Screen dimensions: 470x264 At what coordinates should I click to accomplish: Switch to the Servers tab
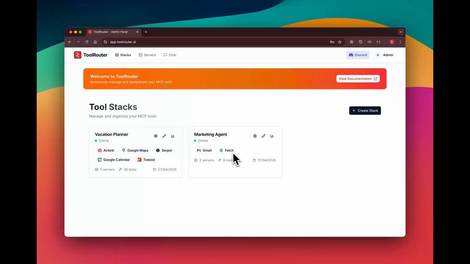(147, 55)
